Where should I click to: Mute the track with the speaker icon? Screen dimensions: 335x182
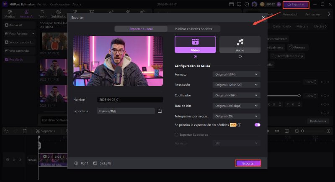click(20, 159)
